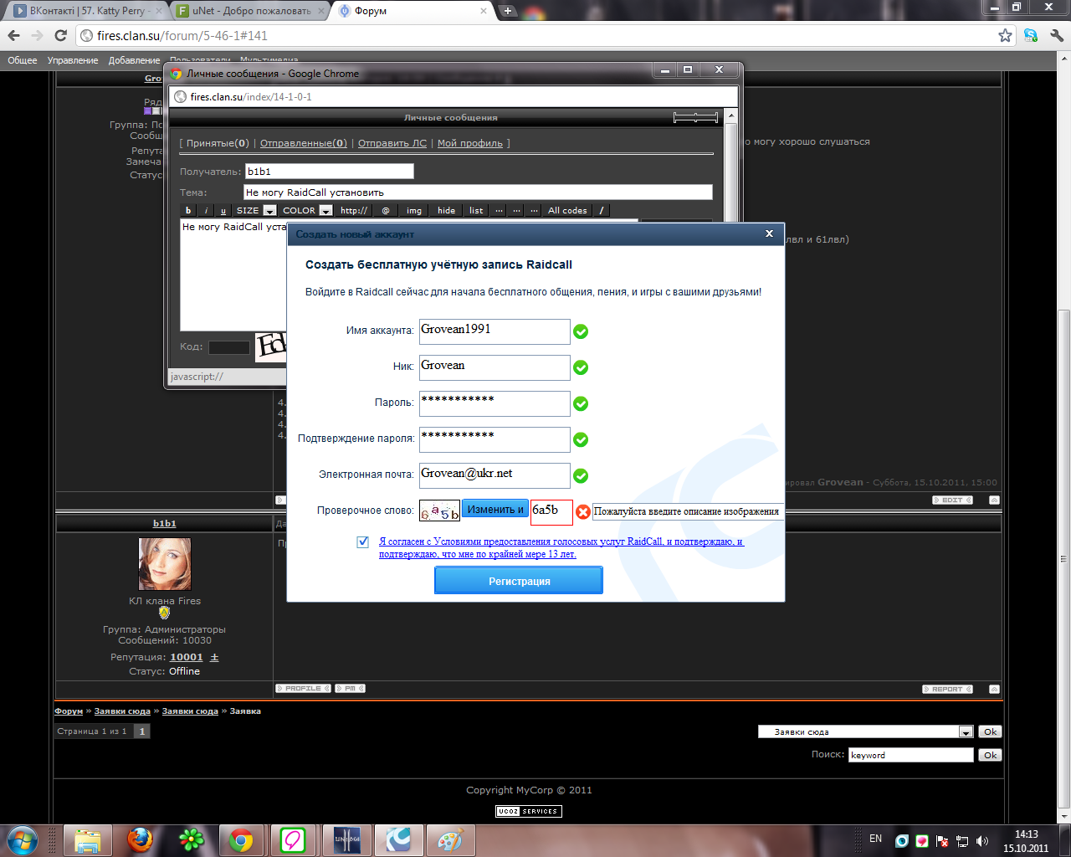Click the Регистрация button
Viewport: 1071px width, 857px height.
point(519,581)
